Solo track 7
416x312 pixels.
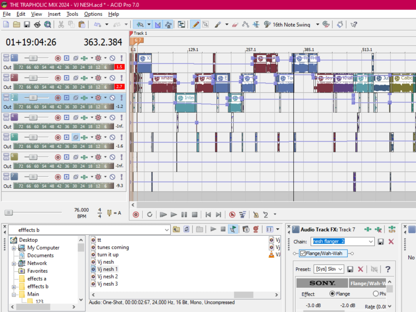point(121,177)
